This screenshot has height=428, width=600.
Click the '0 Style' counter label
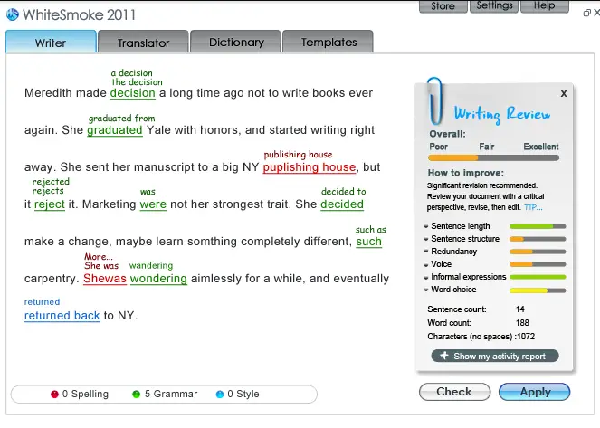[243, 394]
